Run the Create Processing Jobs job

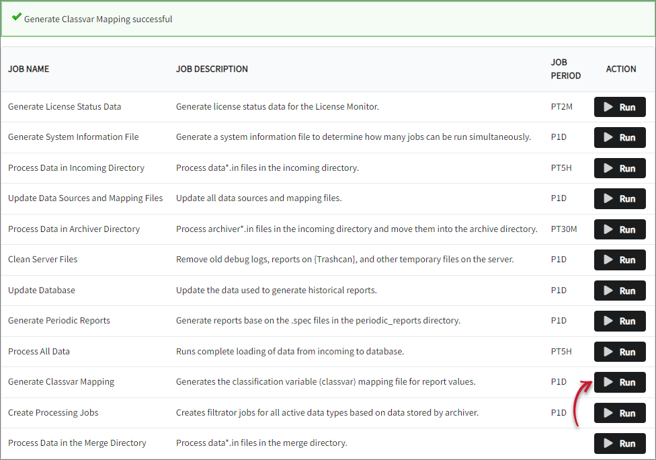tap(619, 413)
